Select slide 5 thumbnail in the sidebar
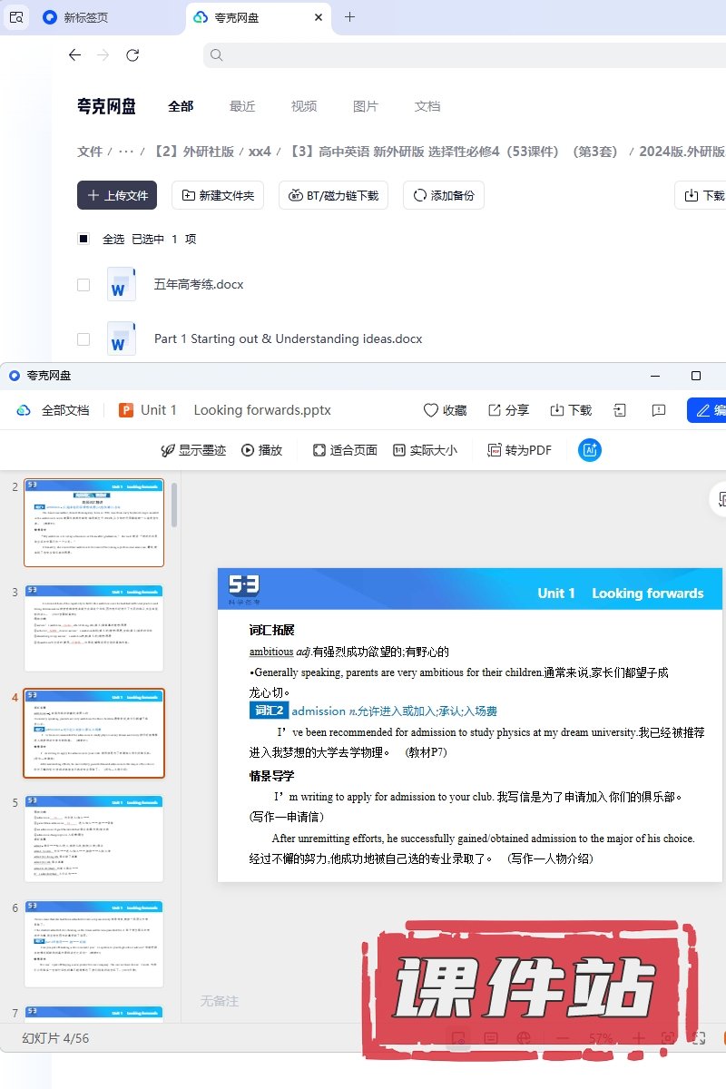 [x=93, y=839]
